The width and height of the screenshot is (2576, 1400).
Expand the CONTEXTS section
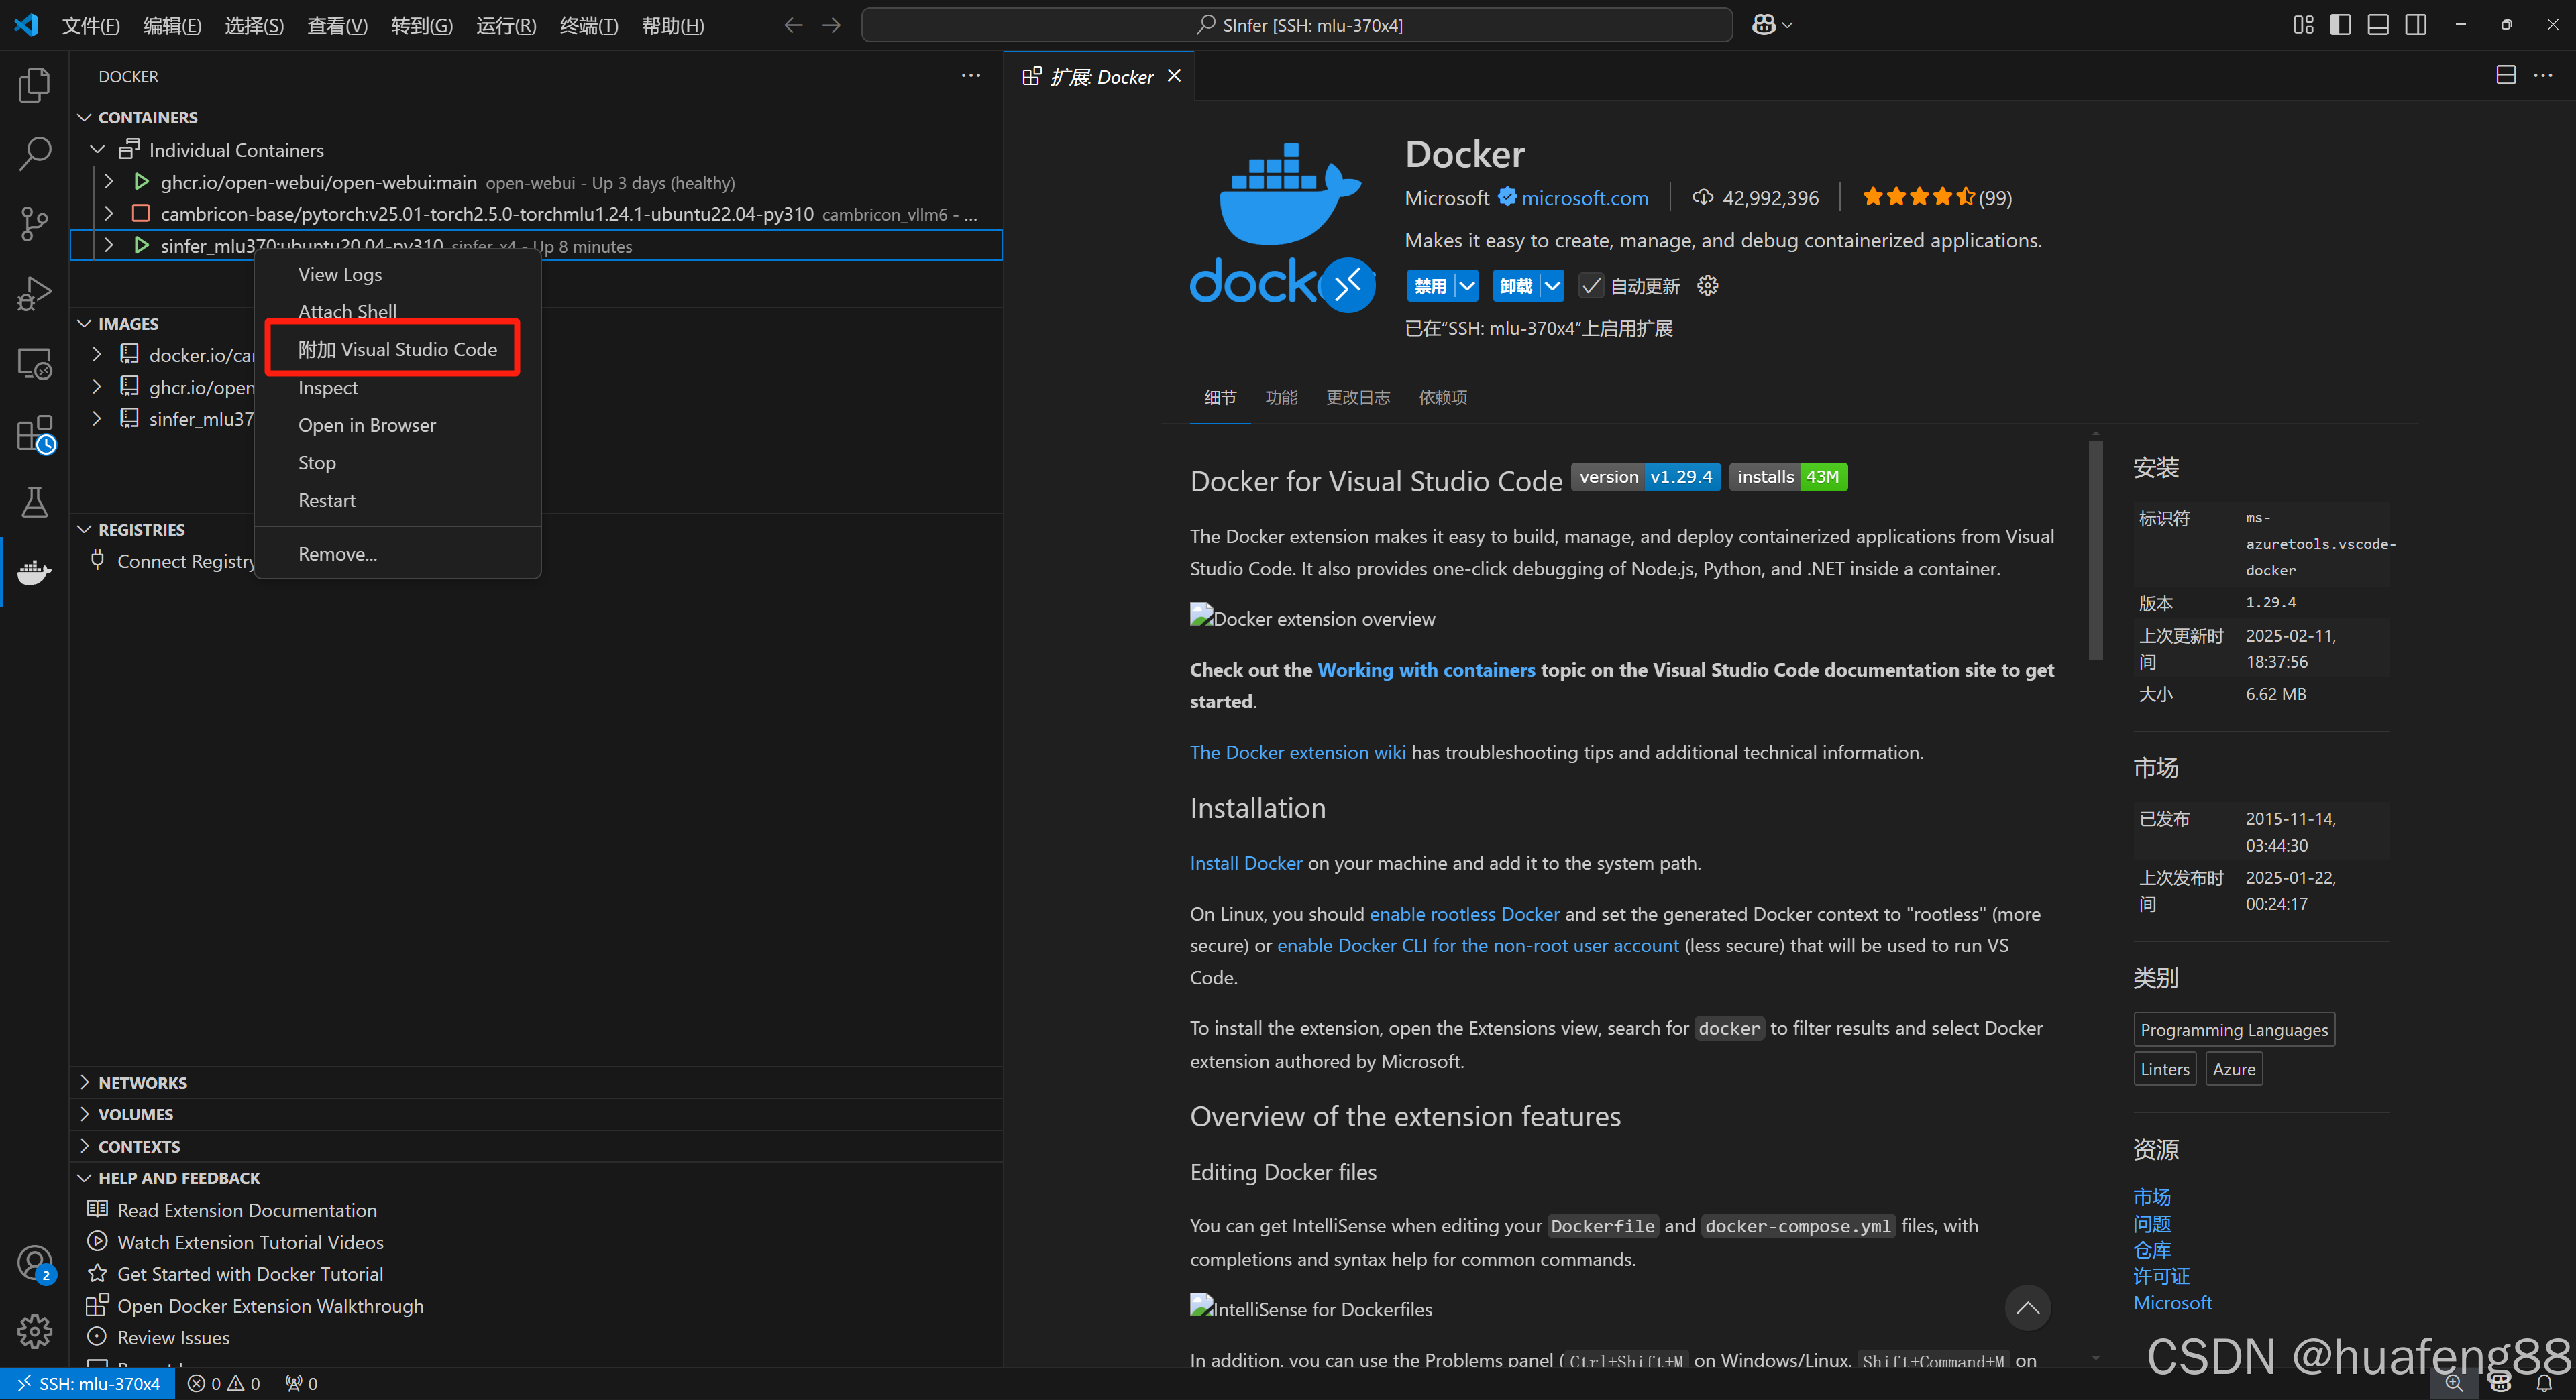pos(85,1146)
